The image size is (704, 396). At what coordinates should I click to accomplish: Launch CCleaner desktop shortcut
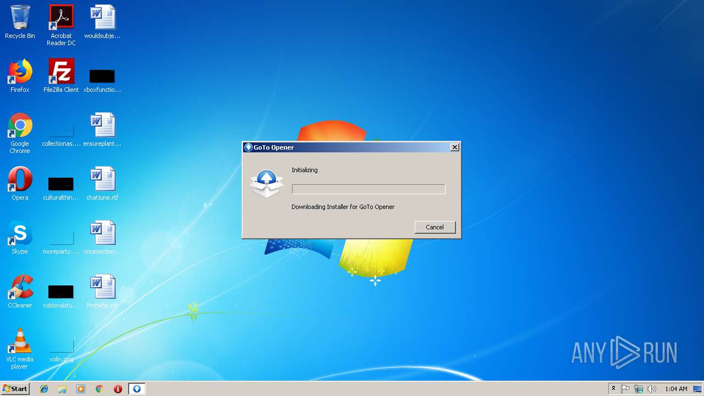coord(20,291)
